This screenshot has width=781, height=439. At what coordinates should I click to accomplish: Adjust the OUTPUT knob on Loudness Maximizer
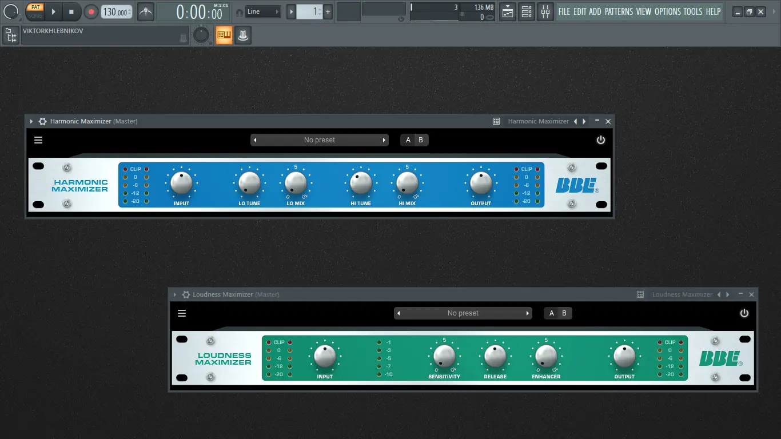(x=624, y=357)
